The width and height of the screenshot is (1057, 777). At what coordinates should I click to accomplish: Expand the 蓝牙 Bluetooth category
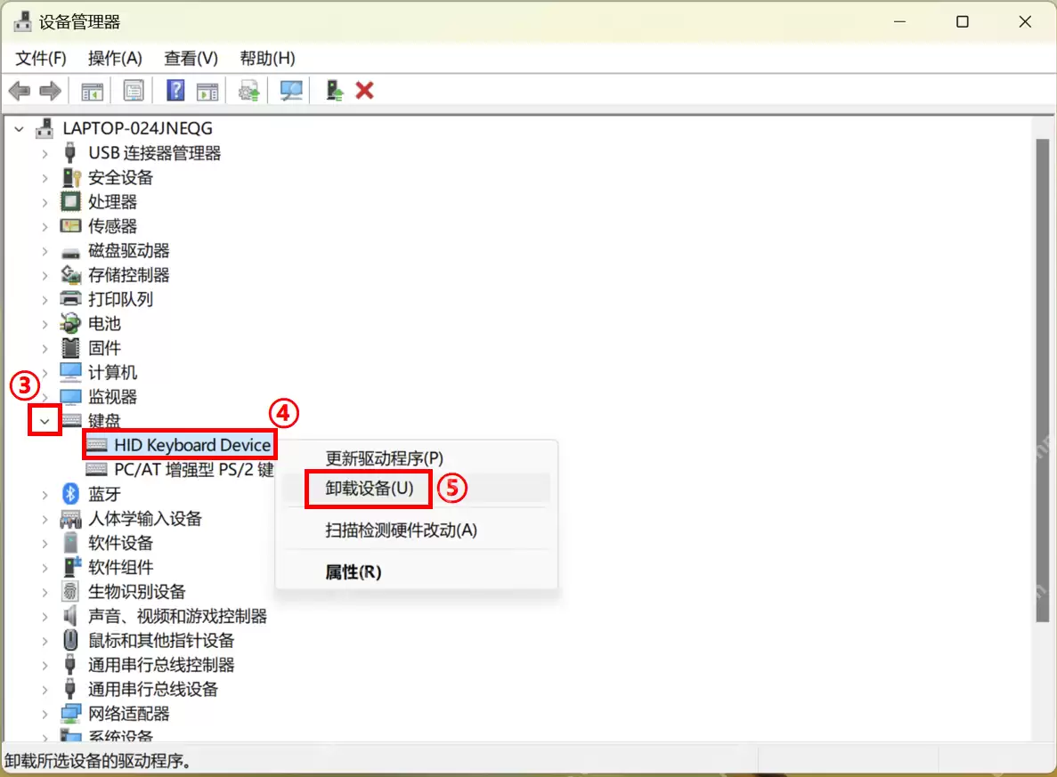pyautogui.click(x=45, y=495)
